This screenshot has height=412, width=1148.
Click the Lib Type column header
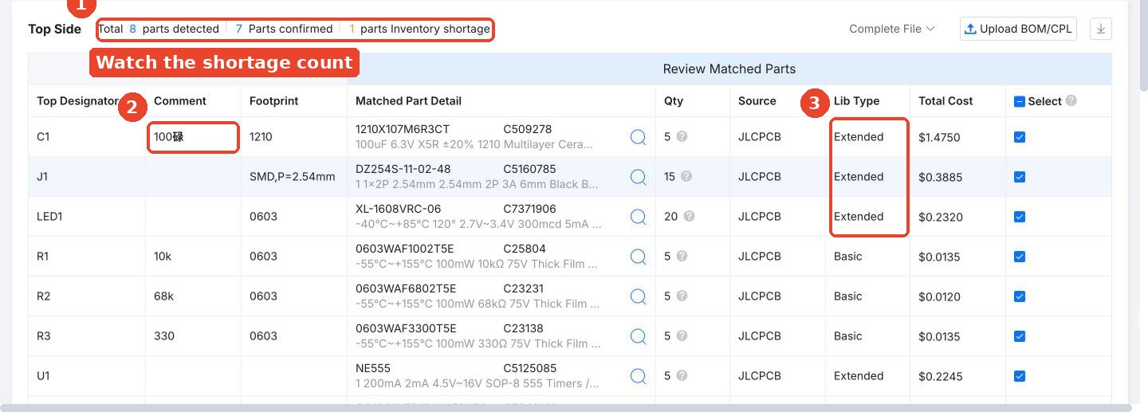tap(856, 101)
